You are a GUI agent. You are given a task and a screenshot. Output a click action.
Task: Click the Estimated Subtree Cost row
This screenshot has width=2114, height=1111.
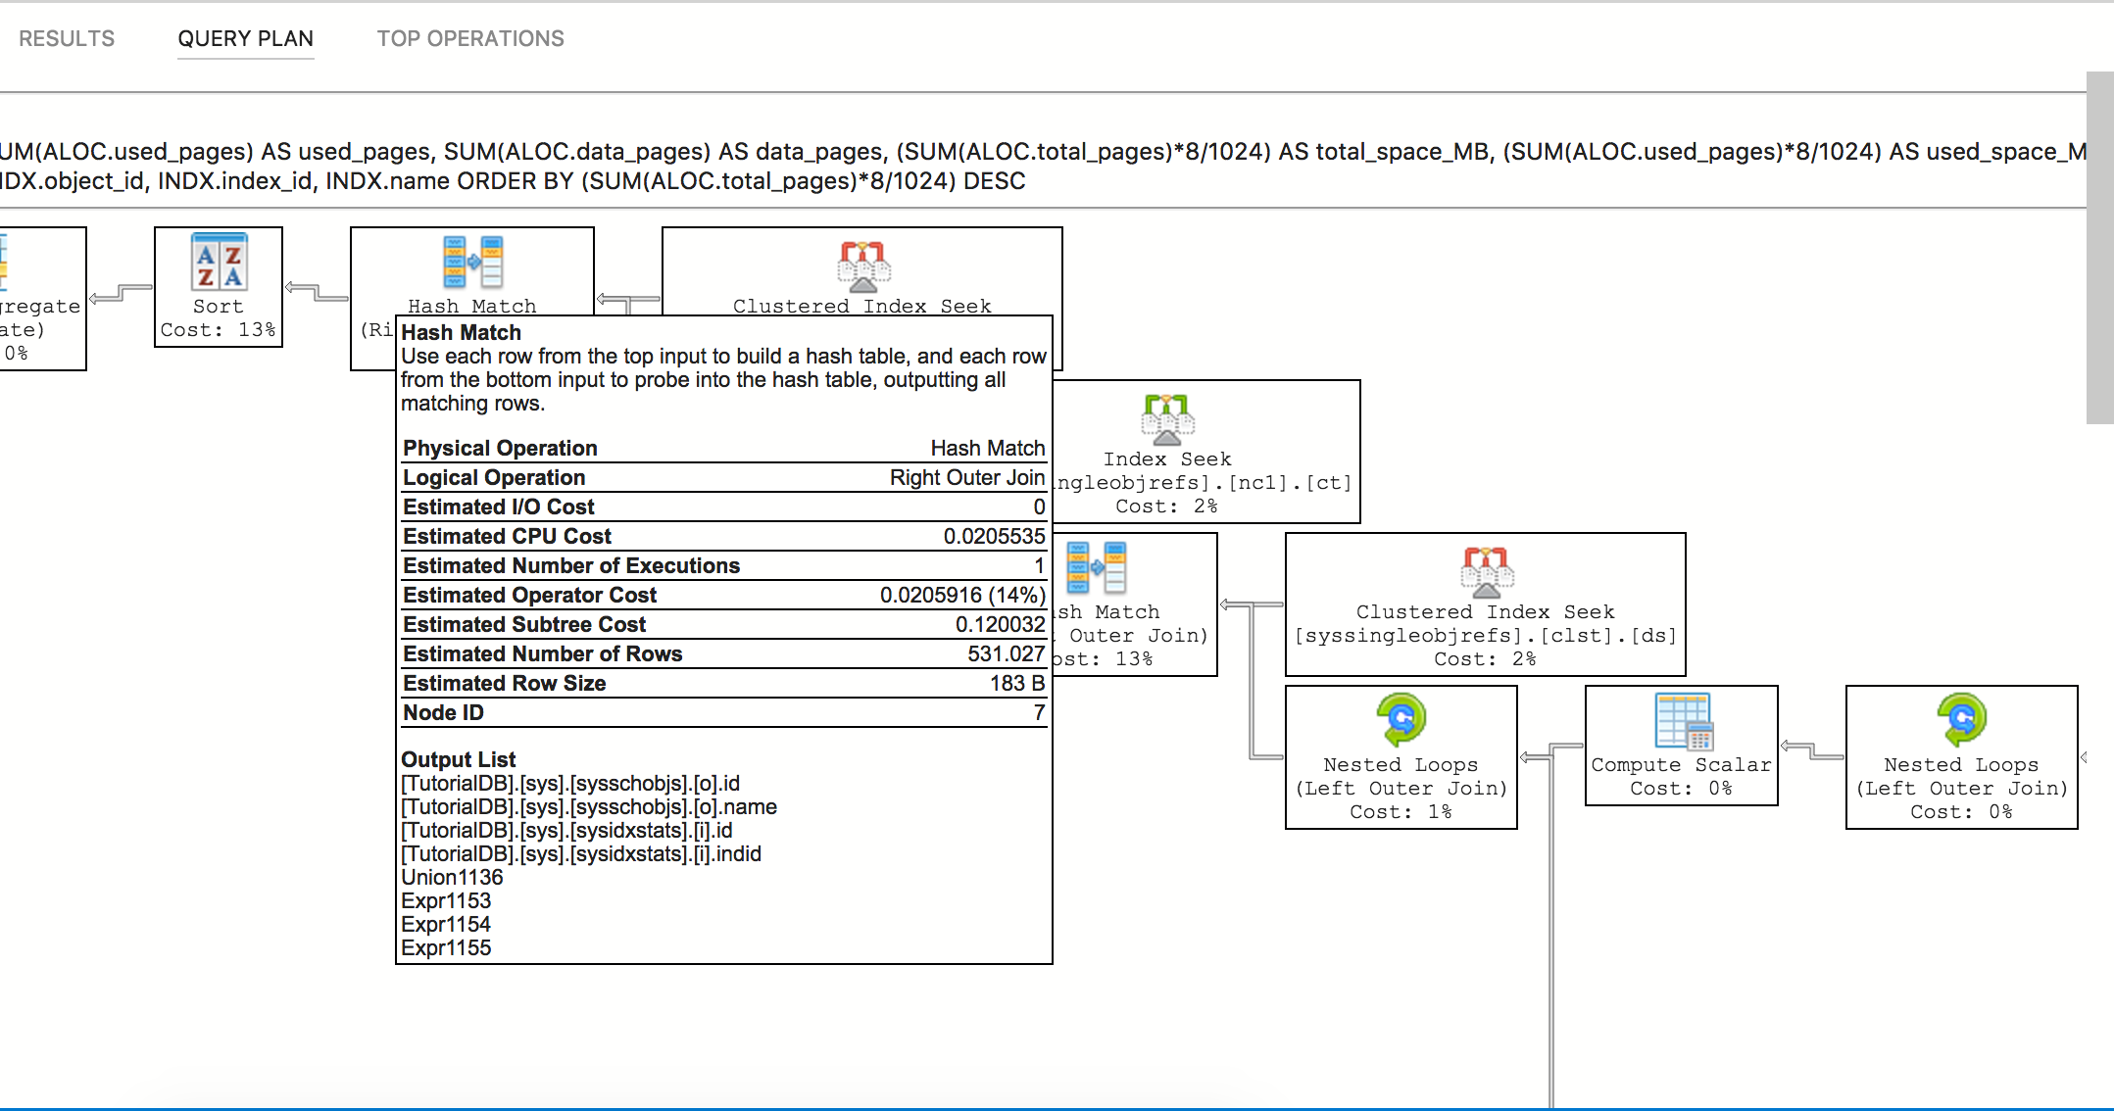click(723, 624)
